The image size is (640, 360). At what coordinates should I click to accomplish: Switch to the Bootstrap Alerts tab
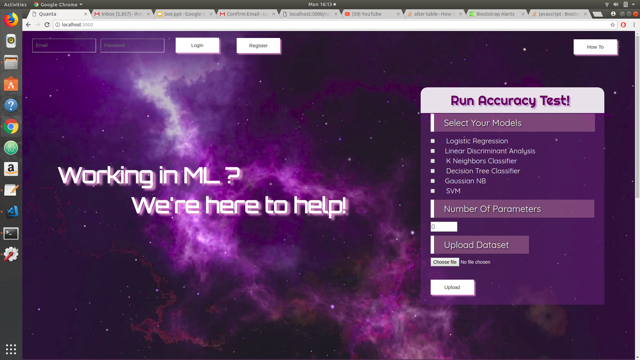[x=495, y=14]
